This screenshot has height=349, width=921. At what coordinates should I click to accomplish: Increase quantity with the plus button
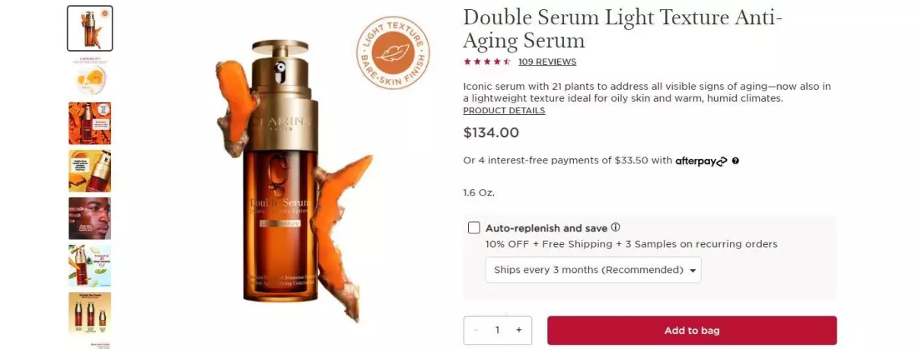pos(519,330)
